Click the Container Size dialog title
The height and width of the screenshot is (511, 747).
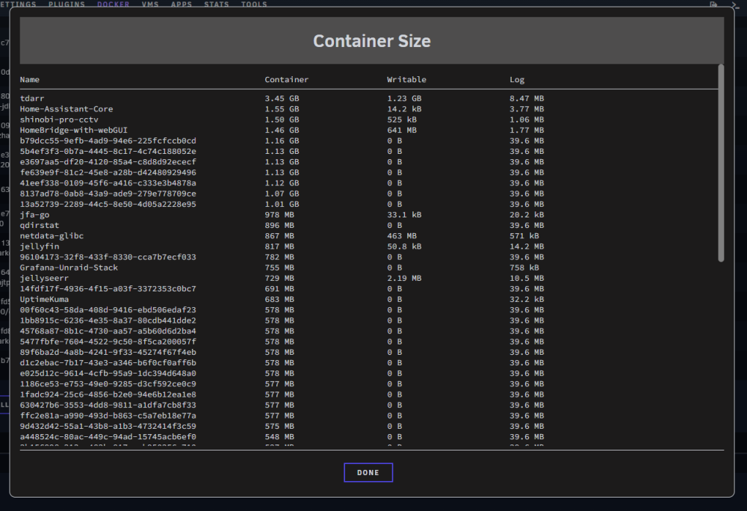coord(371,41)
